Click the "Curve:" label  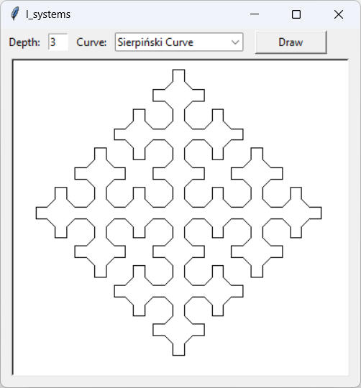coord(91,42)
